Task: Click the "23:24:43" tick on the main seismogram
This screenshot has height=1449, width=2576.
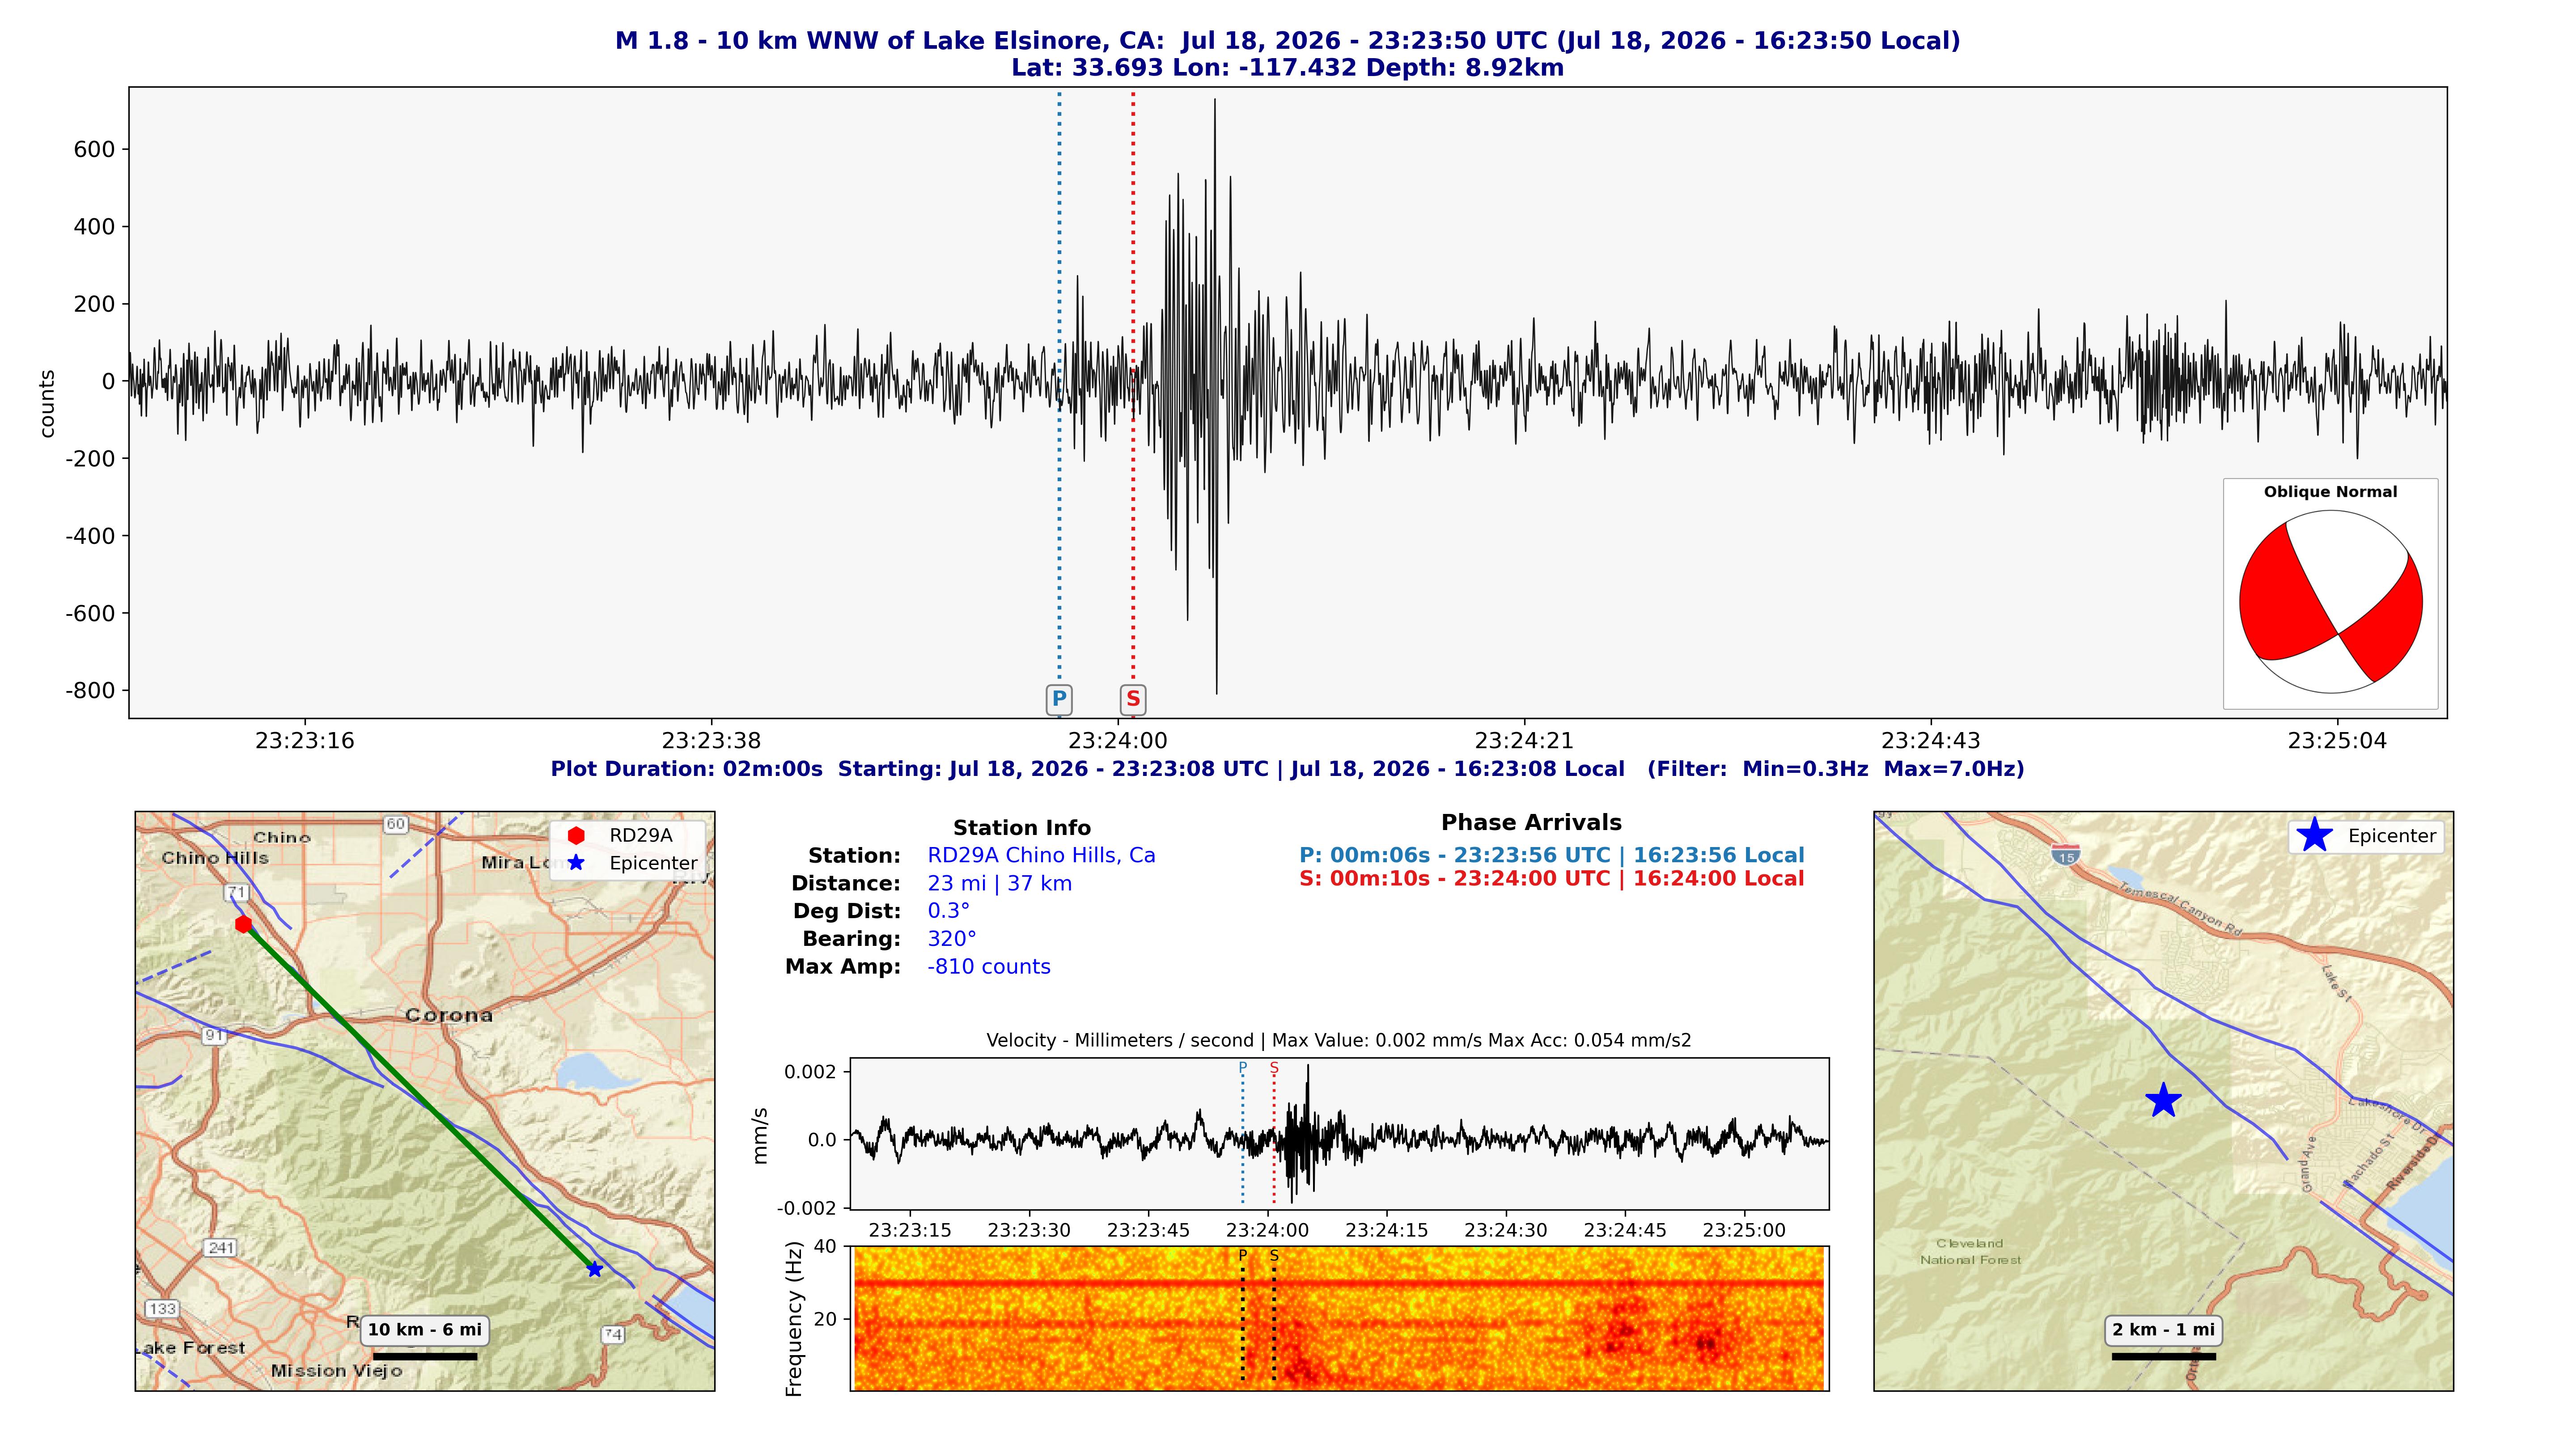Action: click(1931, 741)
